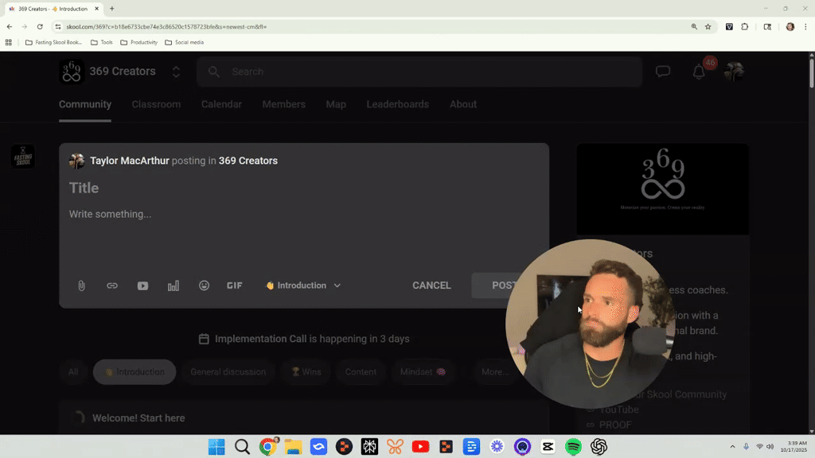This screenshot has width=815, height=458.
Task: Open CapCut from the taskbar
Action: 548,447
